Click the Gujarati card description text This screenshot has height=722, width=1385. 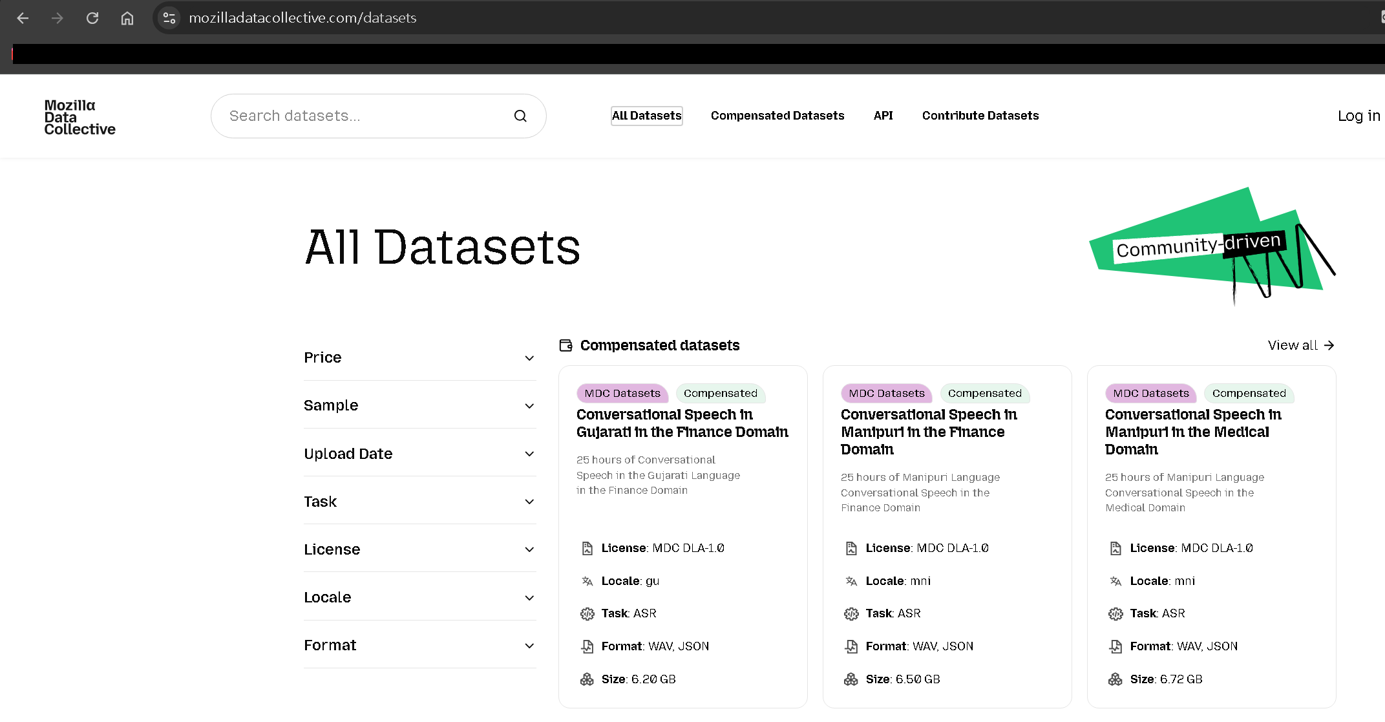point(658,475)
